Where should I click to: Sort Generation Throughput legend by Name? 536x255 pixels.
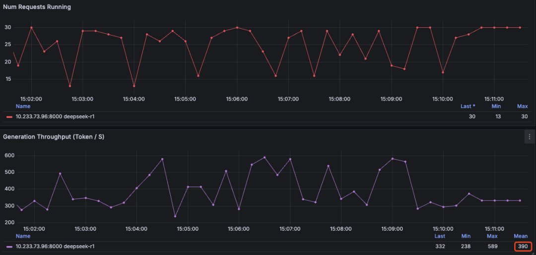pyautogui.click(x=23, y=236)
